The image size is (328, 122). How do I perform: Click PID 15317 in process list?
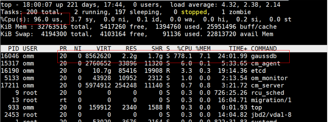10,63
